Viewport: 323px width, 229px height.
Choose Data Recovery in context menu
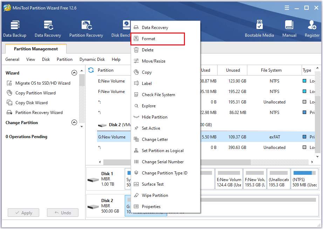coord(165,28)
